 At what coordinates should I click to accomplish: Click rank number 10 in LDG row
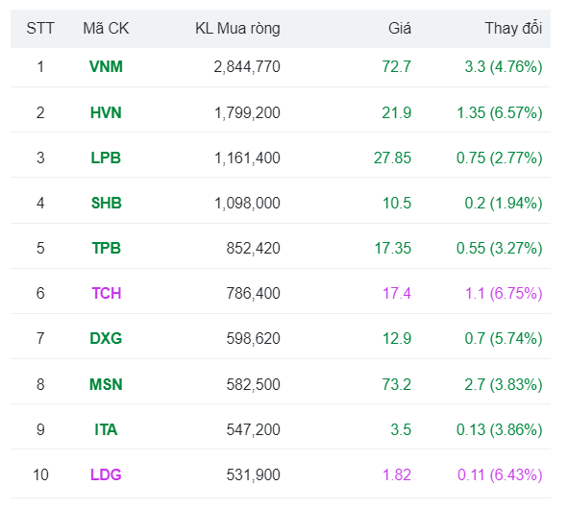(40, 474)
